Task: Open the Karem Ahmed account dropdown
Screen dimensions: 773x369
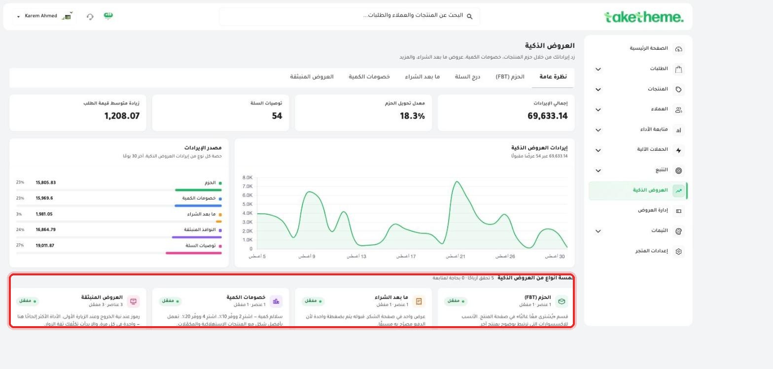Action: tap(44, 16)
